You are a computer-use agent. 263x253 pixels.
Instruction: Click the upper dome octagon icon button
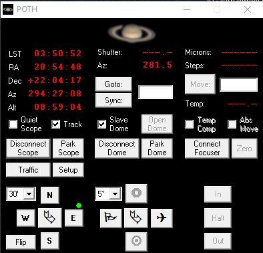[x=136, y=193]
